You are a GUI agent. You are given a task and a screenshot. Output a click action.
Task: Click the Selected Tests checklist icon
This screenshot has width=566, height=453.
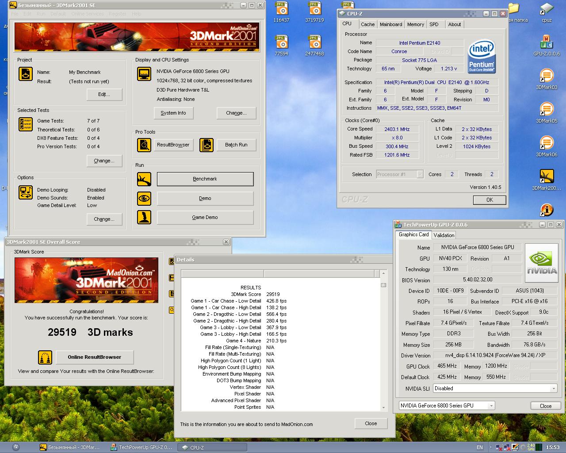(26, 124)
